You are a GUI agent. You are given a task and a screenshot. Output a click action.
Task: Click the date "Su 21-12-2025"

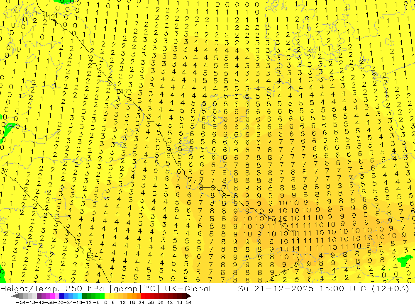coord(276,289)
